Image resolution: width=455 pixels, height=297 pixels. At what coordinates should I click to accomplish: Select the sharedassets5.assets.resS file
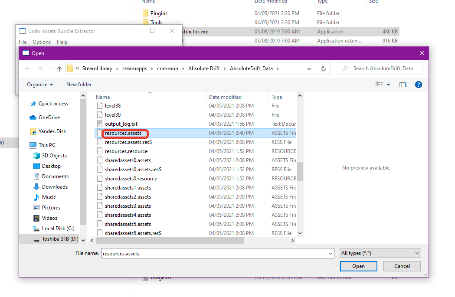coord(133,233)
